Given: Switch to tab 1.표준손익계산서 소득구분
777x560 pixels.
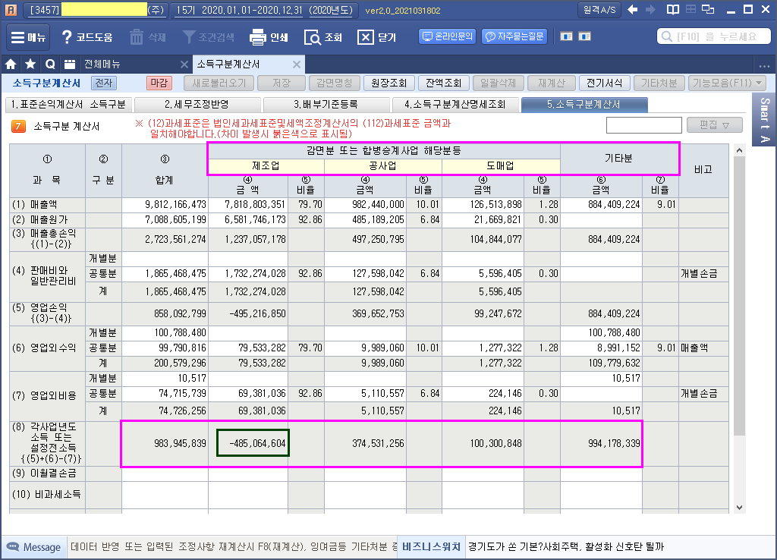Looking at the screenshot, I should tap(68, 105).
